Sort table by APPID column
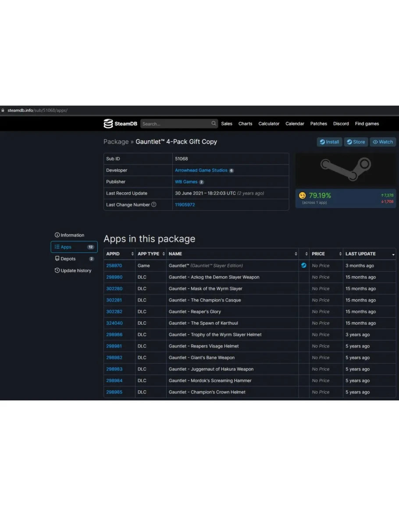Image resolution: width=399 pixels, height=506 pixels. tap(119, 254)
